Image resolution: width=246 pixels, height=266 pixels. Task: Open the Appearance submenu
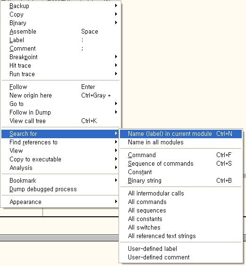coord(60,202)
